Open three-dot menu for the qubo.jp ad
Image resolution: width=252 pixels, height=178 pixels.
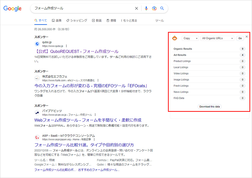coord(66,46)
